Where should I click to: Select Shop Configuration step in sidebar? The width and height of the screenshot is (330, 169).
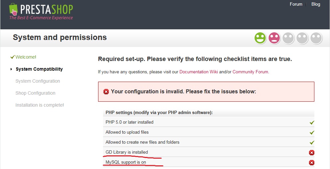(x=35, y=93)
